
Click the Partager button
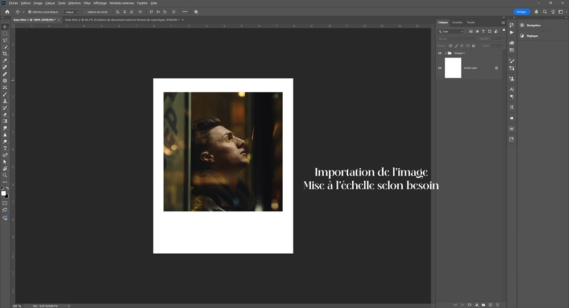[521, 12]
